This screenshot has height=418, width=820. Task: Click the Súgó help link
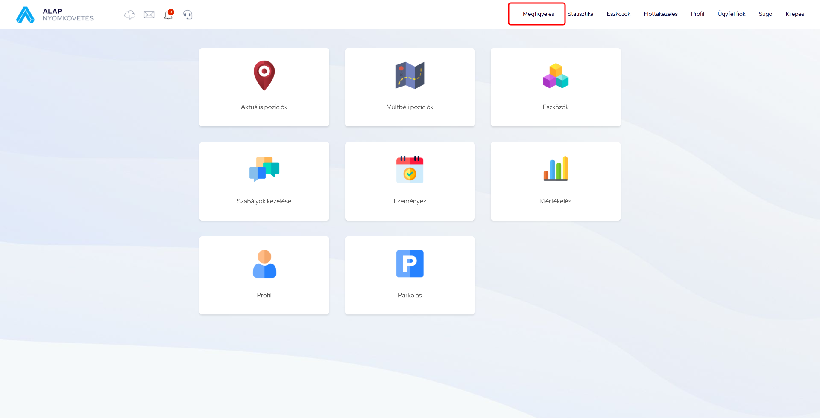click(x=765, y=14)
